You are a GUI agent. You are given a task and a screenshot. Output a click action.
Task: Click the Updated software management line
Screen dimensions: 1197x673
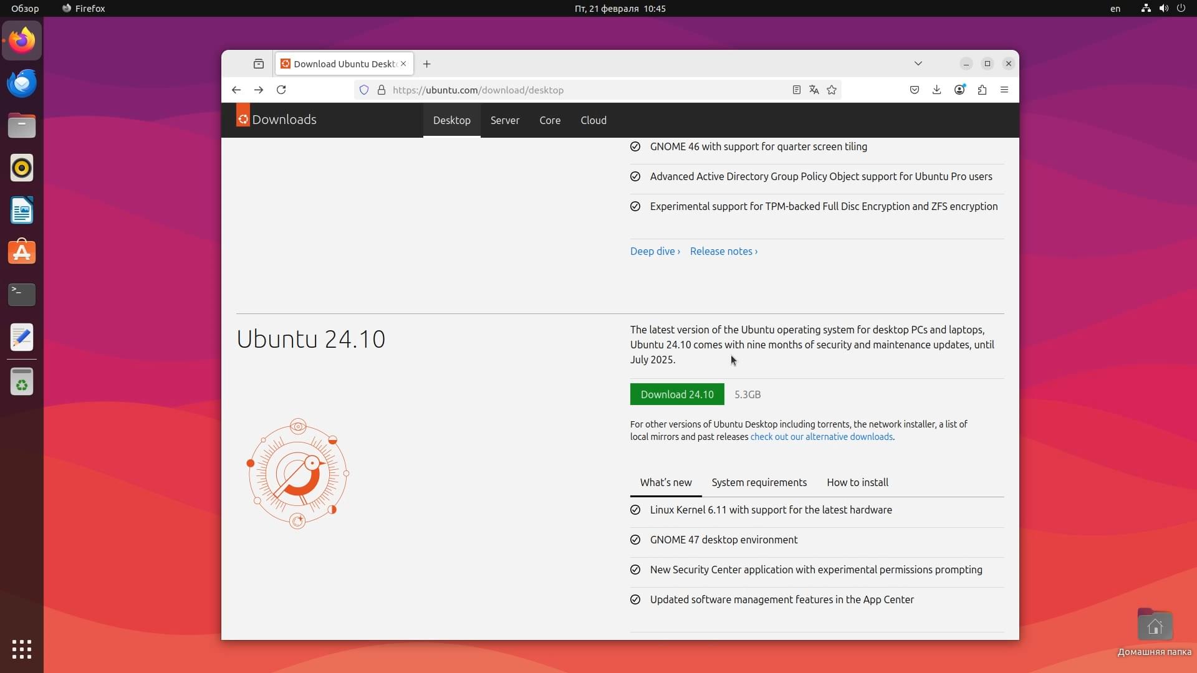[782, 599]
